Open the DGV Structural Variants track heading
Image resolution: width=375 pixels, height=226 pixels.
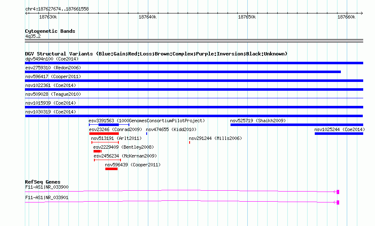pyautogui.click(x=156, y=54)
